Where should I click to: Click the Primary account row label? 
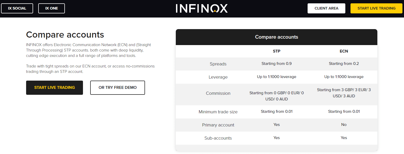click(218, 125)
